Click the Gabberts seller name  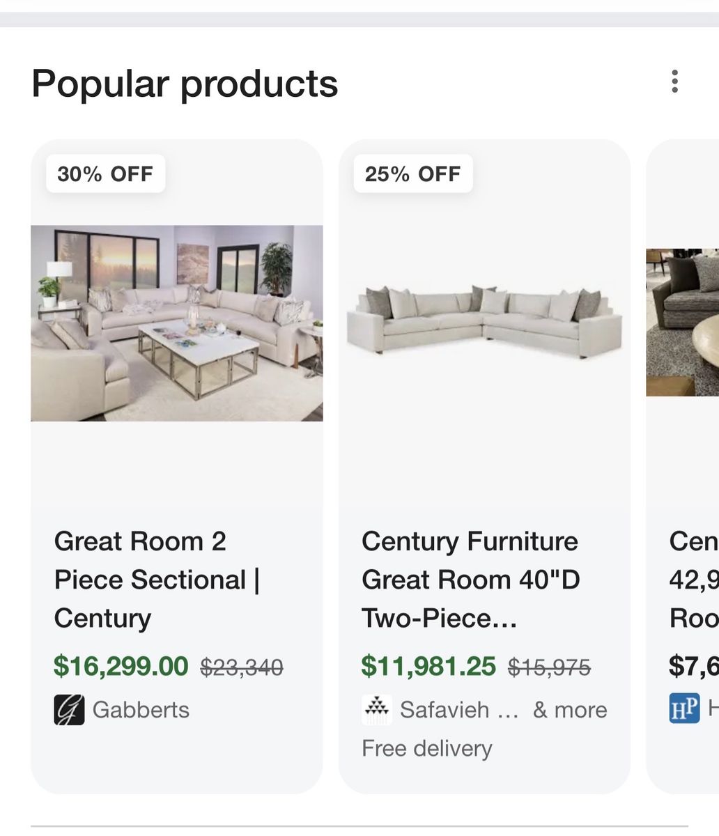[141, 710]
